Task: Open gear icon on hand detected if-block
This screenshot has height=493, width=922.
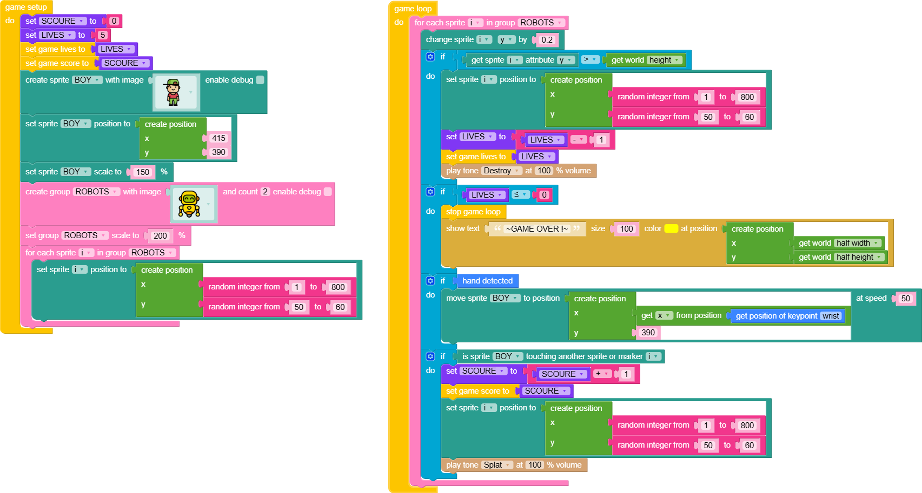Action: (430, 281)
